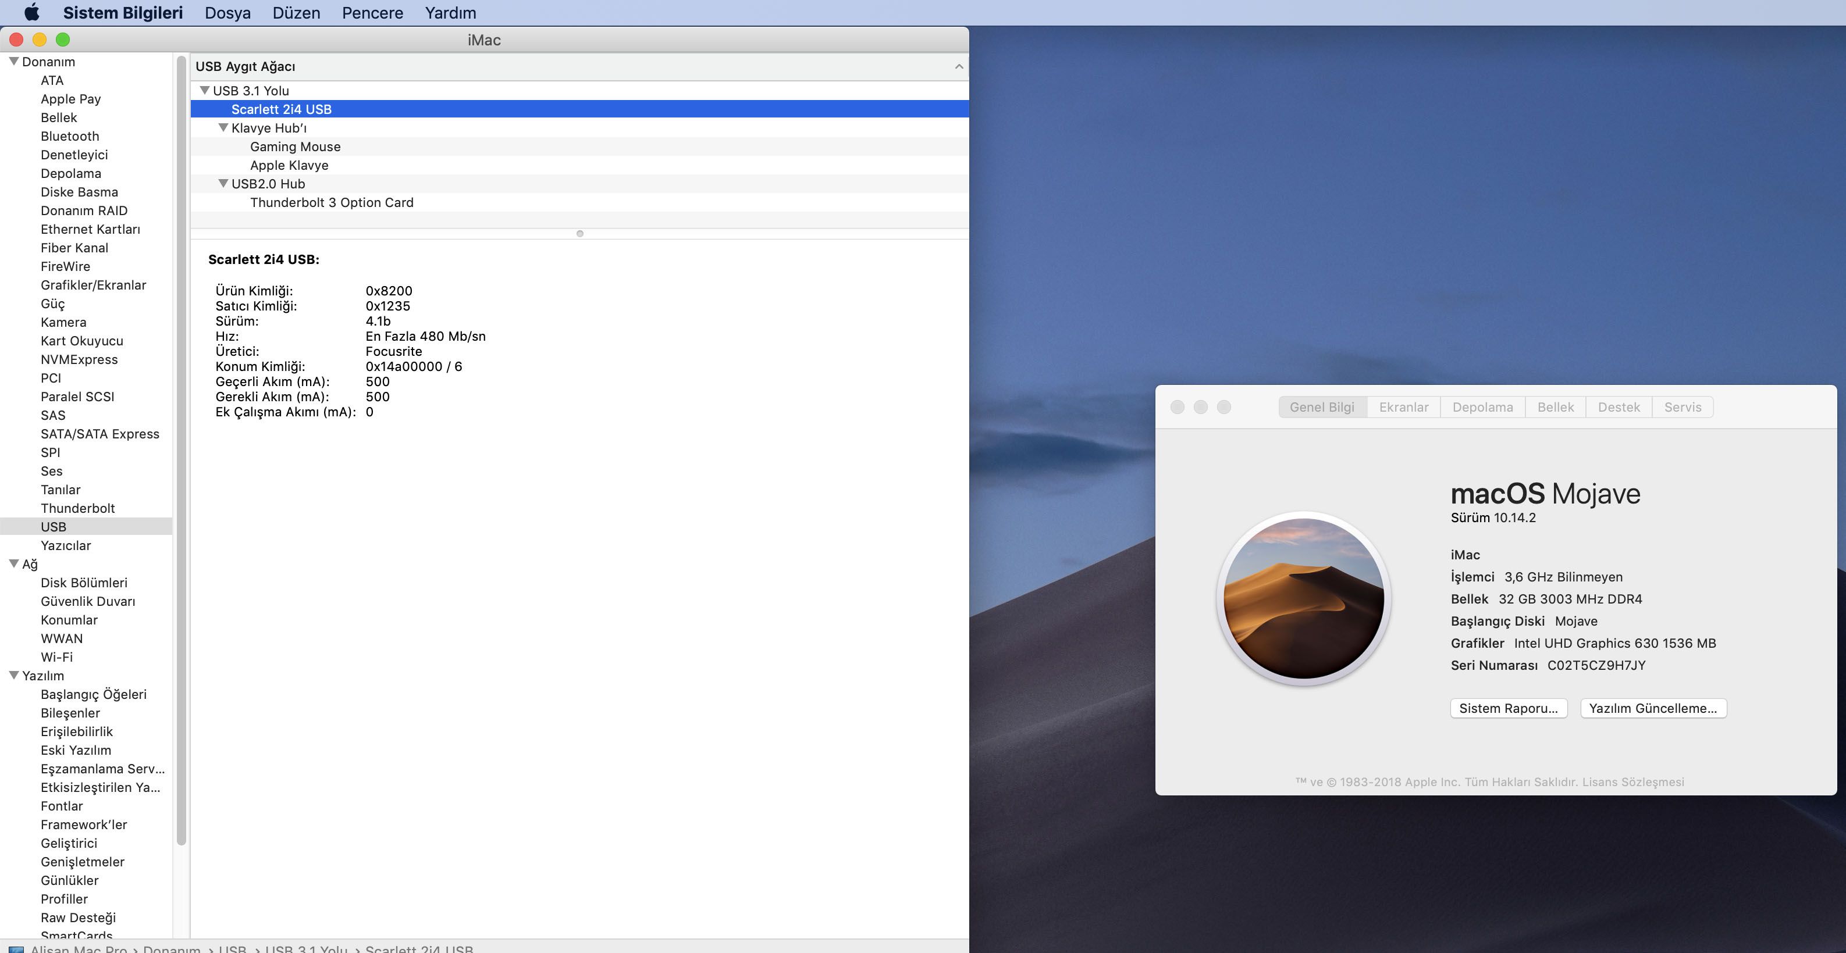Switch to the Ekranlar tab

1403,408
